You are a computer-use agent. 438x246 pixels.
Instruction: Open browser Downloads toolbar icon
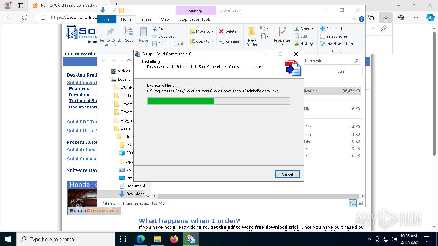click(386, 17)
